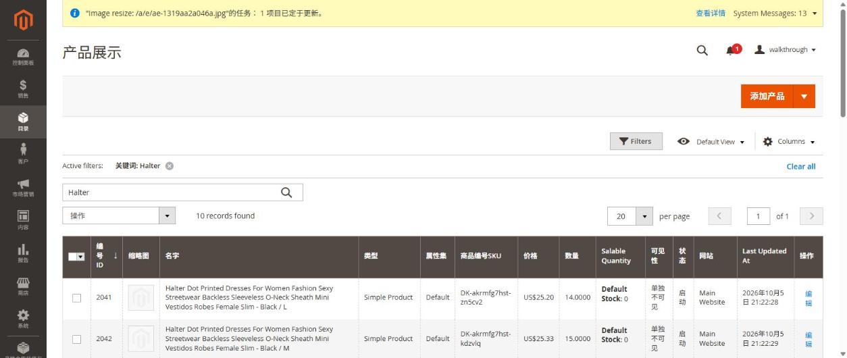This screenshot has width=847, height=358.
Task: Sort by the 编号 ID column header
Action: (107, 257)
